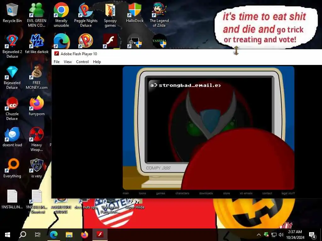Click the main link in the Flash movie
This screenshot has height=241, width=322.
pos(126,193)
